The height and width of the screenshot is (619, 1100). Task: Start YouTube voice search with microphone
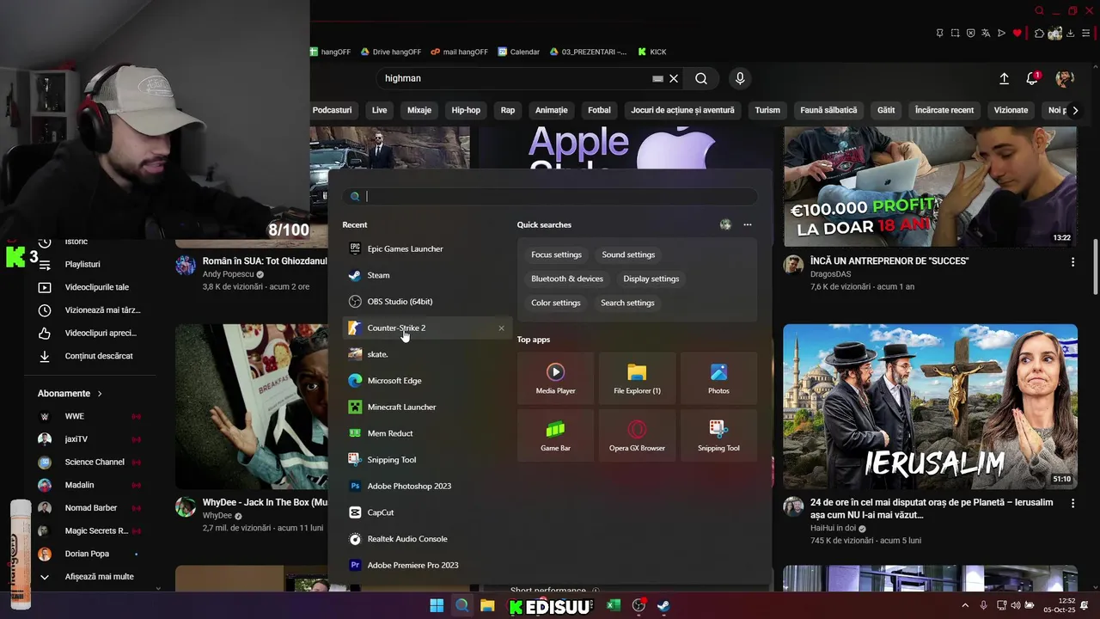(x=740, y=78)
